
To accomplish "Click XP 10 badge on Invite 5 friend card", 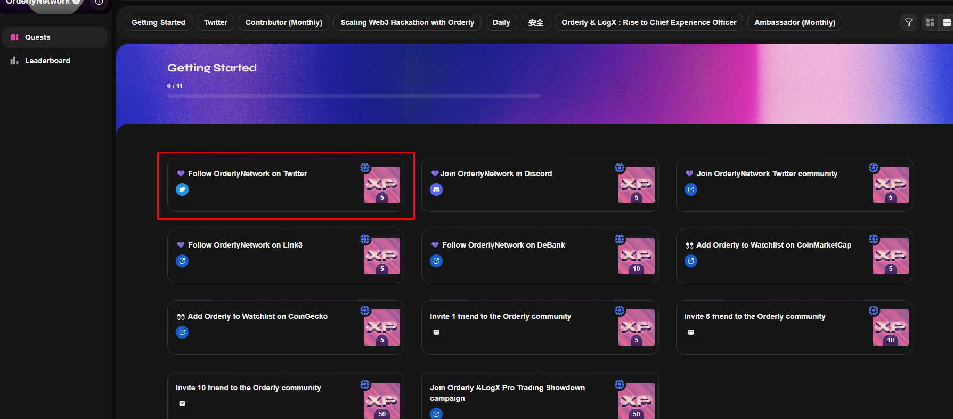I will tap(891, 327).
